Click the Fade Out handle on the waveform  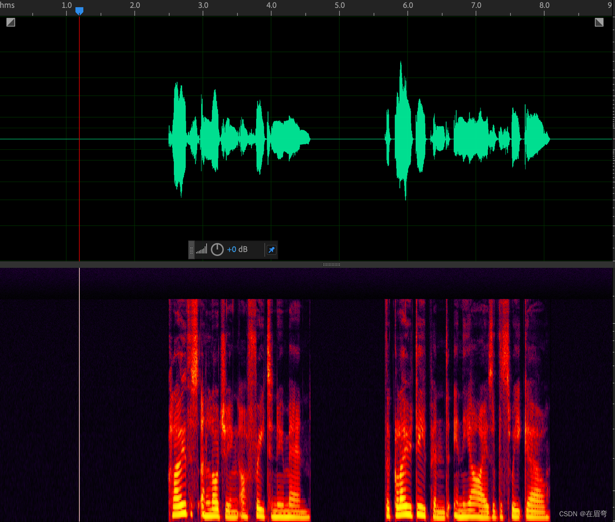[599, 22]
